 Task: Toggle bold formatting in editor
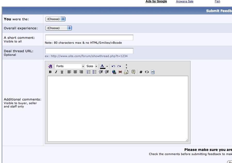click(50, 72)
